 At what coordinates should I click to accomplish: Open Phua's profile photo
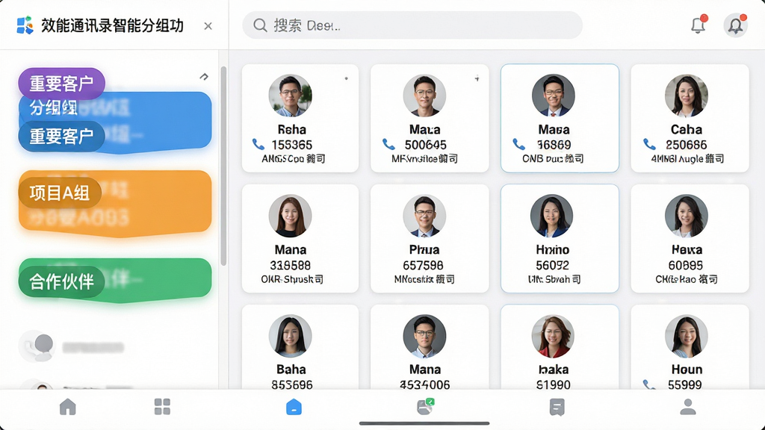click(424, 216)
